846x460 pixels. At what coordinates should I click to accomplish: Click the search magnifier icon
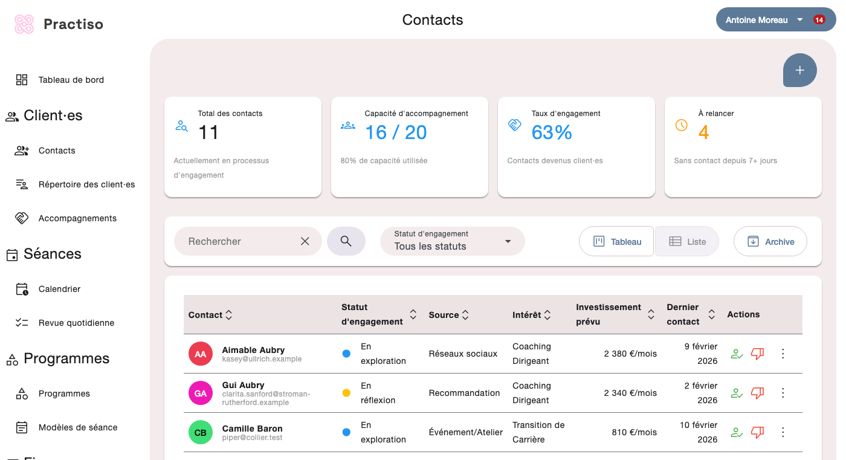click(346, 241)
